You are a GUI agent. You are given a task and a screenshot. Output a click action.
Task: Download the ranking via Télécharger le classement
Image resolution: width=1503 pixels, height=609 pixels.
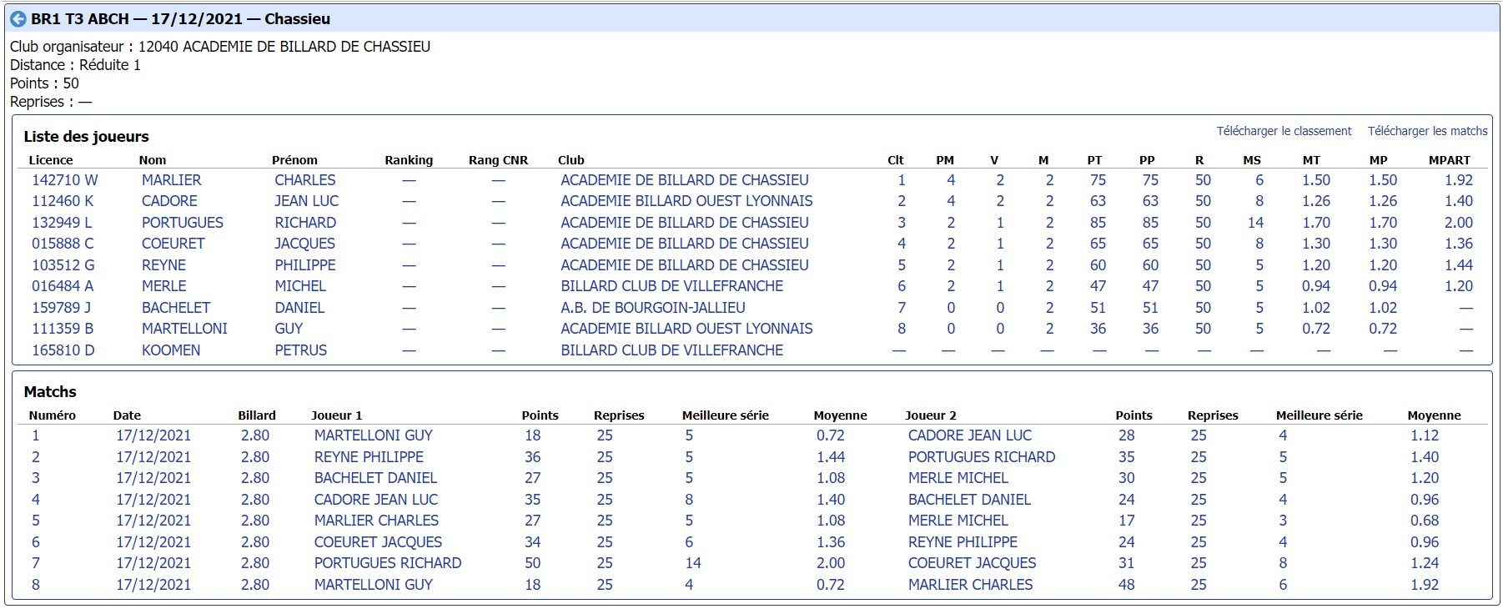(x=1284, y=131)
